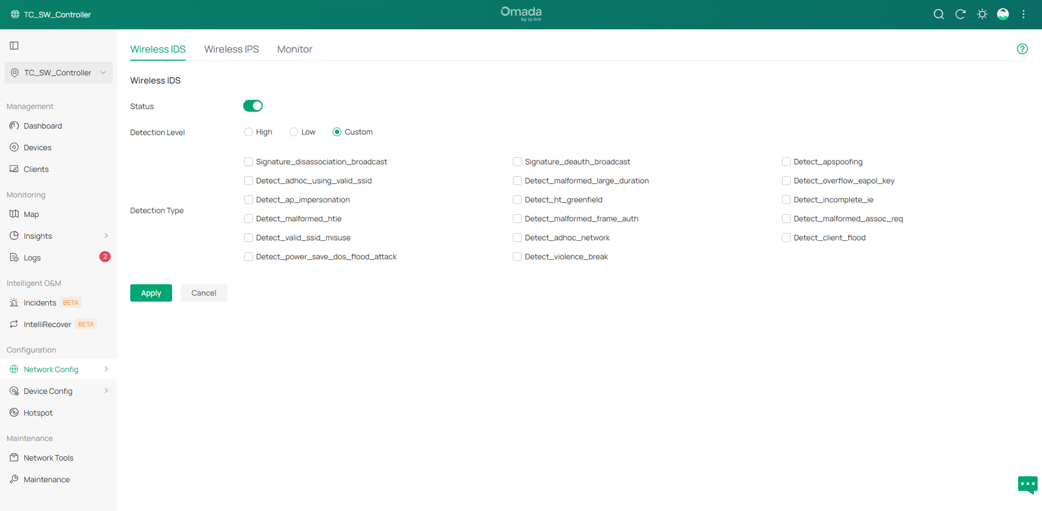Tick Detect_malformed_assoc_req
This screenshot has width=1042, height=511.
click(x=786, y=219)
